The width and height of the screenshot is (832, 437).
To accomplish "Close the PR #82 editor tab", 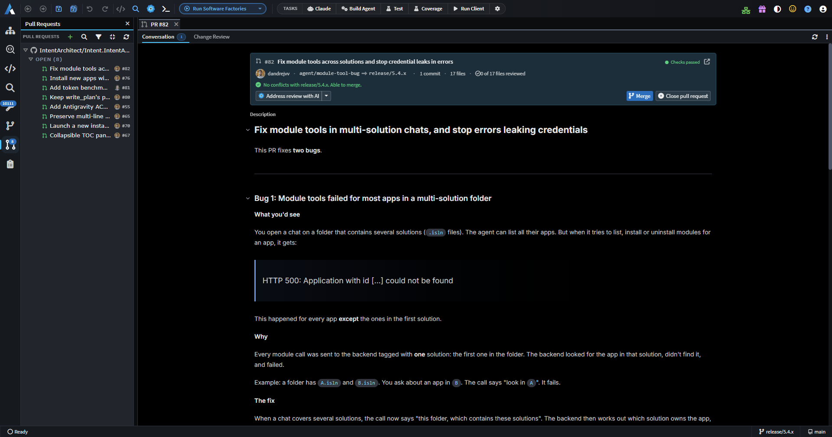I will [x=176, y=24].
